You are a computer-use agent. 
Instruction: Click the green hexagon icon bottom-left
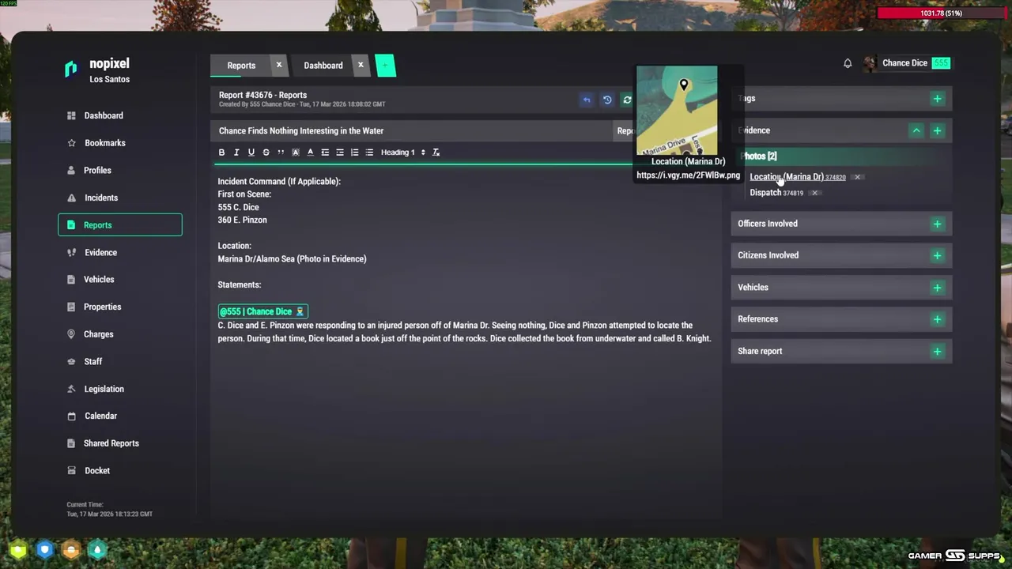tap(18, 549)
